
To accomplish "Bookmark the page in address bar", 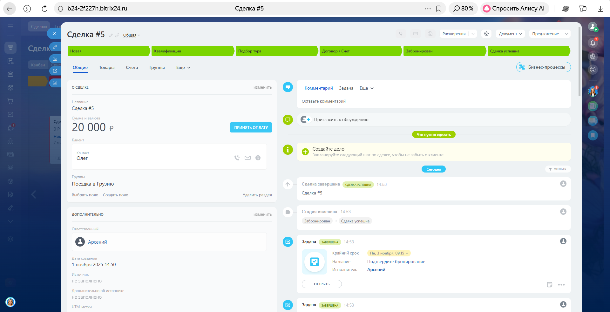I will (x=439, y=9).
